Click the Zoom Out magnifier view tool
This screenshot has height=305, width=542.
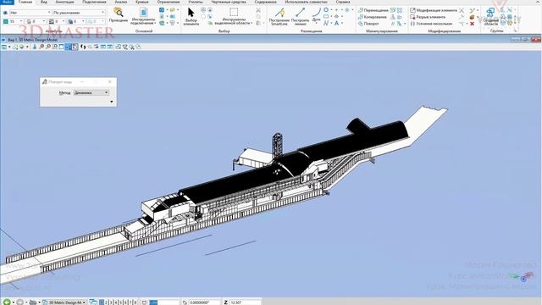pos(48,47)
